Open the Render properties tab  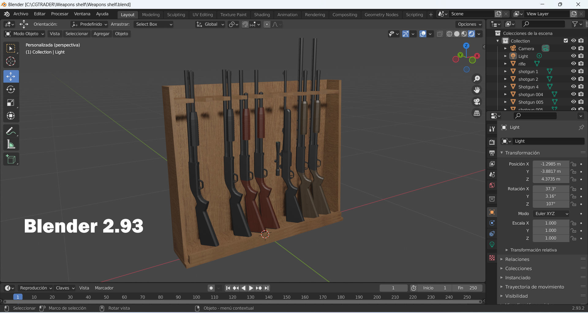(492, 142)
